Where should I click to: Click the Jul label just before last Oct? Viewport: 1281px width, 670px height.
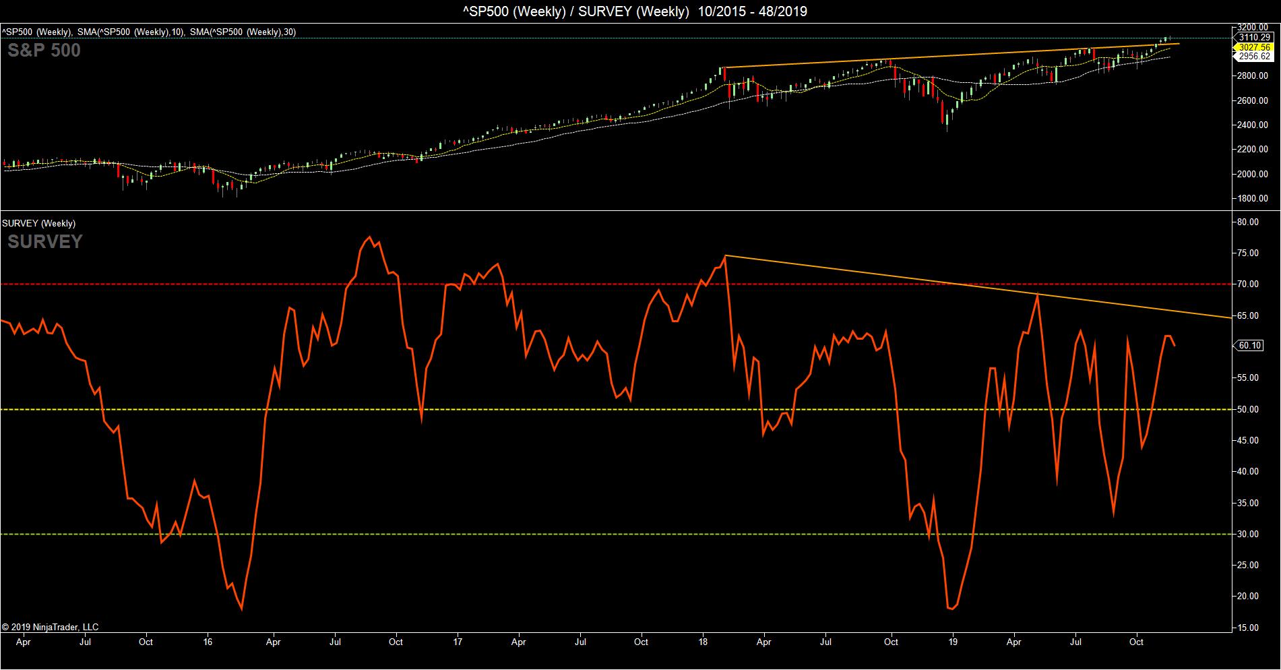pyautogui.click(x=1076, y=642)
